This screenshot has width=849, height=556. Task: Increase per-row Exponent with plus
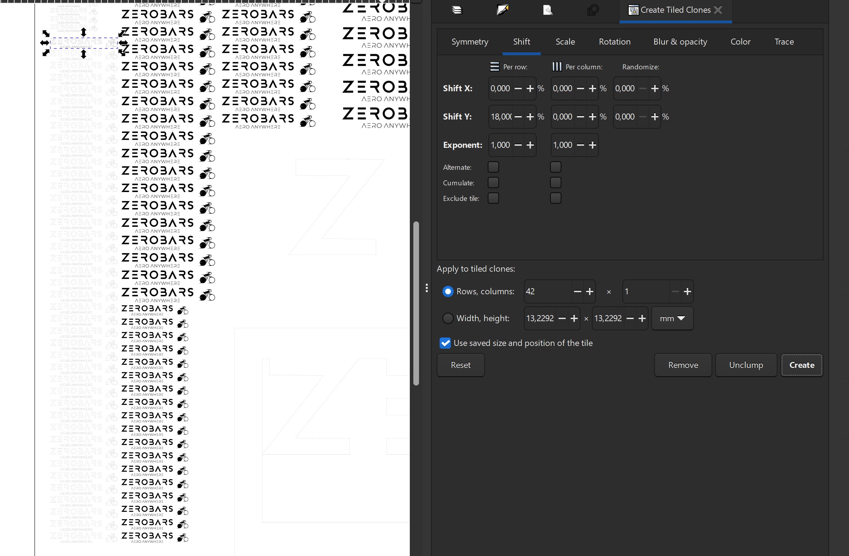(x=530, y=145)
